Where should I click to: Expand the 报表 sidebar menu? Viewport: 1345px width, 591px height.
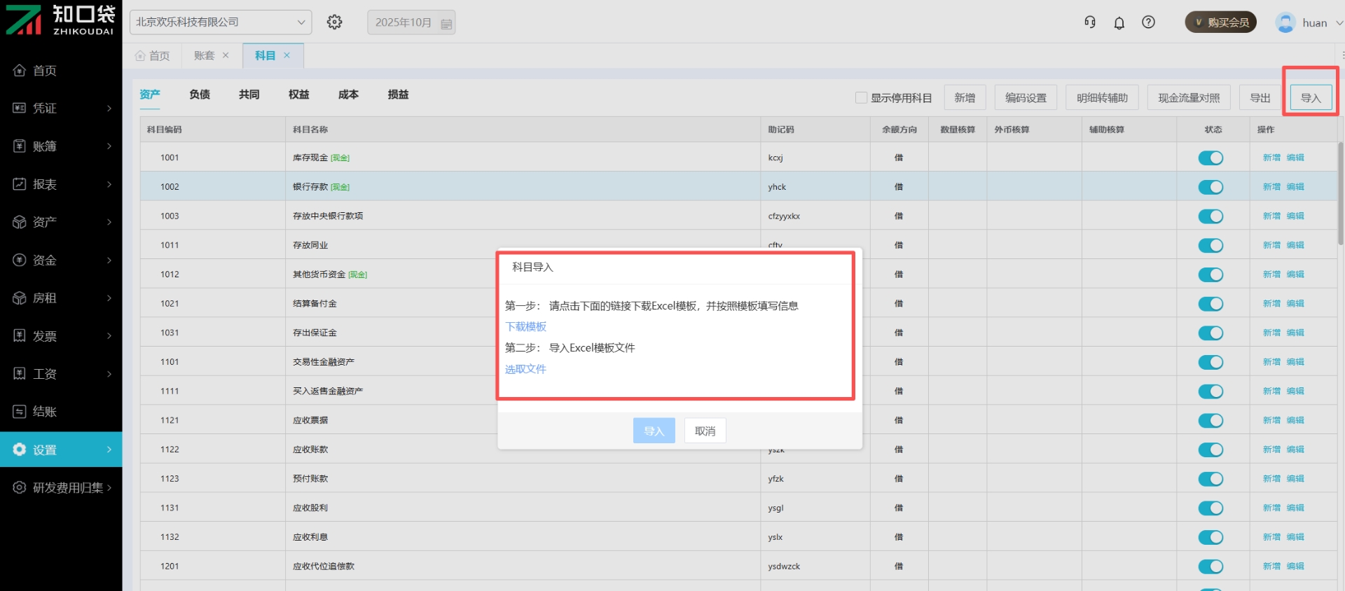tap(62, 184)
